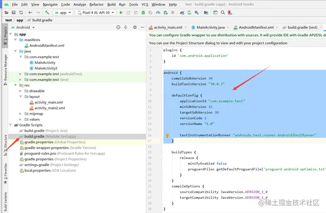This screenshot has height=213, width=326.
Task: Open the Resource Manager side panel
Action: click(x=5, y=70)
